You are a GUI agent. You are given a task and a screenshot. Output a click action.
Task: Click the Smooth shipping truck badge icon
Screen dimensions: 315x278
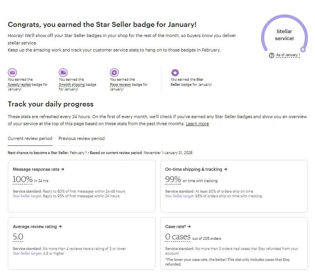[63, 73]
